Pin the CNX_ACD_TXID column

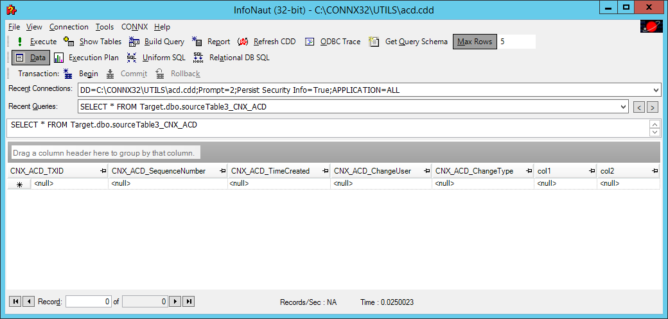[103, 171]
